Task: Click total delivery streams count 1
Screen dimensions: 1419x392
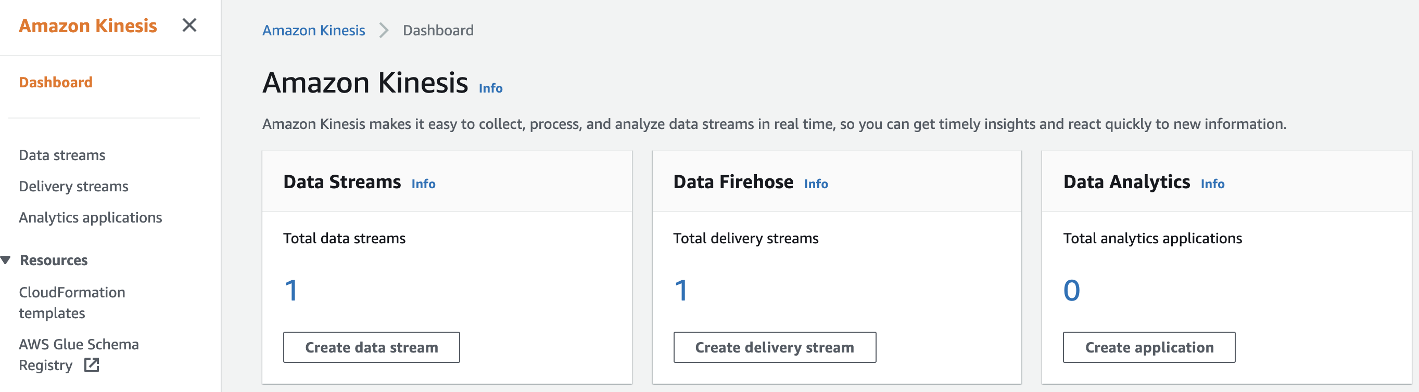Action: 681,290
